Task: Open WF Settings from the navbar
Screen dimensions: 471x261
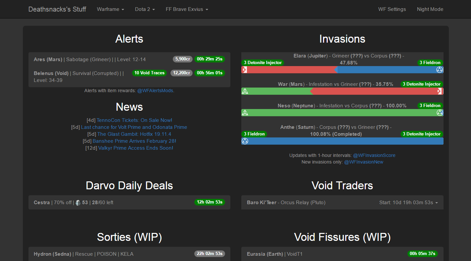Action: click(392, 9)
